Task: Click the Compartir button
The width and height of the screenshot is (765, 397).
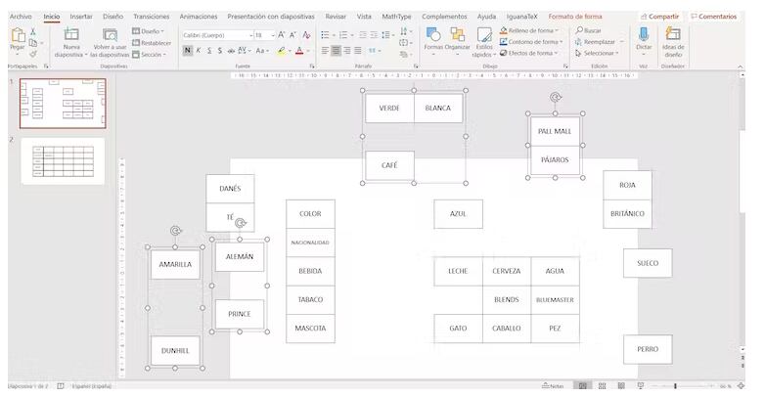Action: [659, 17]
